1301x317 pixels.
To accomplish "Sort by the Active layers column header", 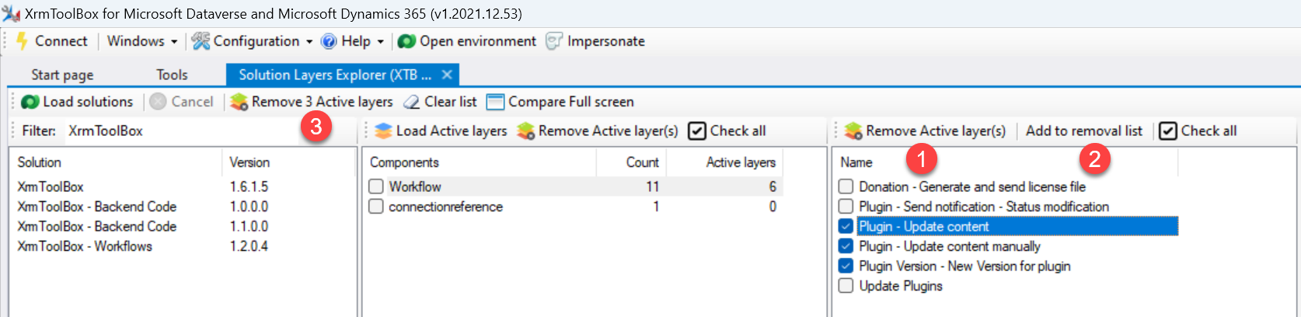I will 724,162.
